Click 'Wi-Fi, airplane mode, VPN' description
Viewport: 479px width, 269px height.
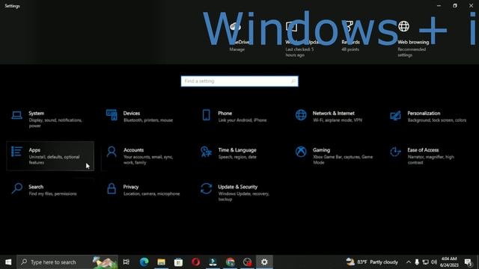pos(338,120)
